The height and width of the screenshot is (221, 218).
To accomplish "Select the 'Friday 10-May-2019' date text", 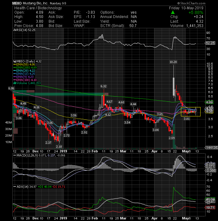I will coord(186,8).
